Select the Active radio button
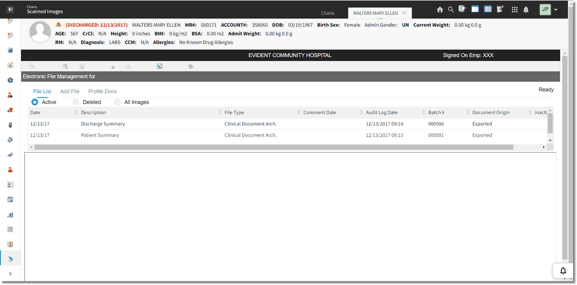Screen dimensions: 577x285 [x=35, y=102]
